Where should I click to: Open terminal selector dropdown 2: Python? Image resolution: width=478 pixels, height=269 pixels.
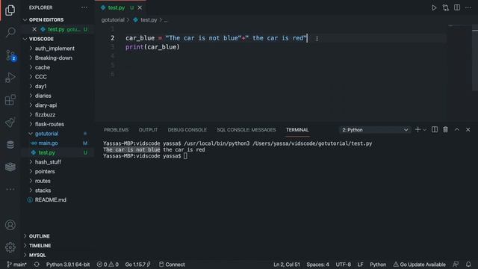375,130
